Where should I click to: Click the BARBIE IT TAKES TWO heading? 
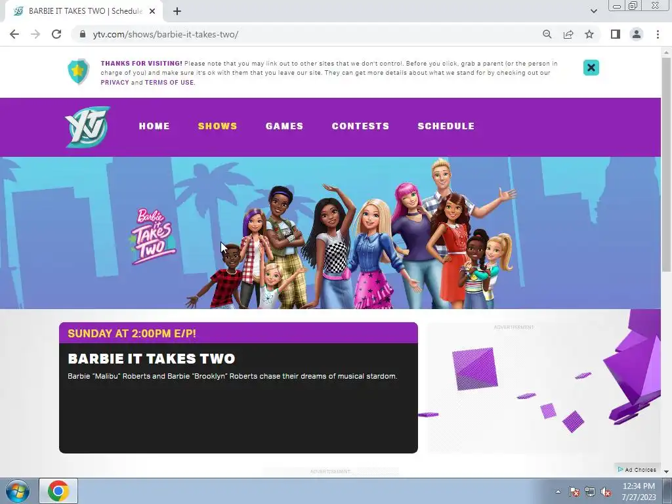point(152,358)
